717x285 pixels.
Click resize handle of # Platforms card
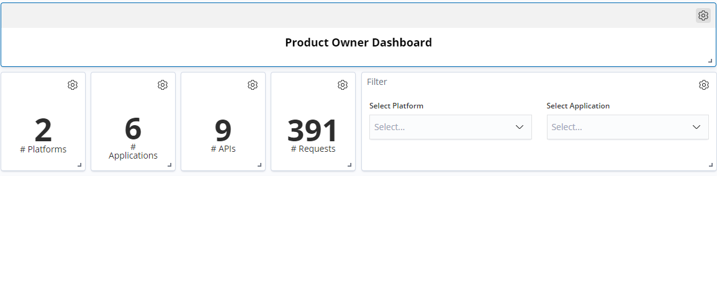coord(79,165)
